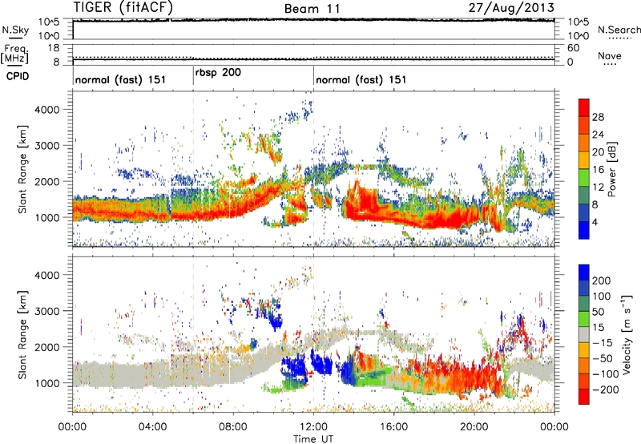641x444 pixels.
Task: Click the '04:00' time axis label
Action: [x=153, y=427]
